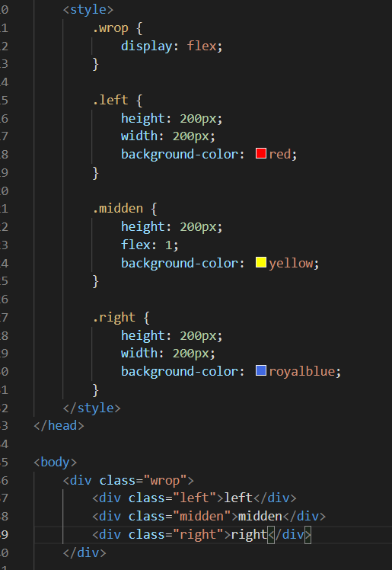
Task: Click 'width' property in the .left rule
Action: tap(139, 136)
